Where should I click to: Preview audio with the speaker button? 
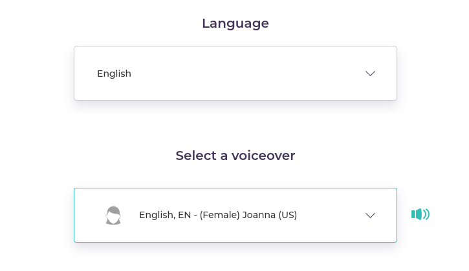point(420,214)
